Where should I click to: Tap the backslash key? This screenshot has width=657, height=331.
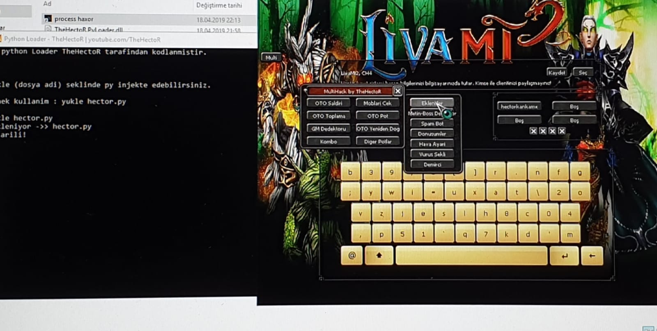point(538,192)
